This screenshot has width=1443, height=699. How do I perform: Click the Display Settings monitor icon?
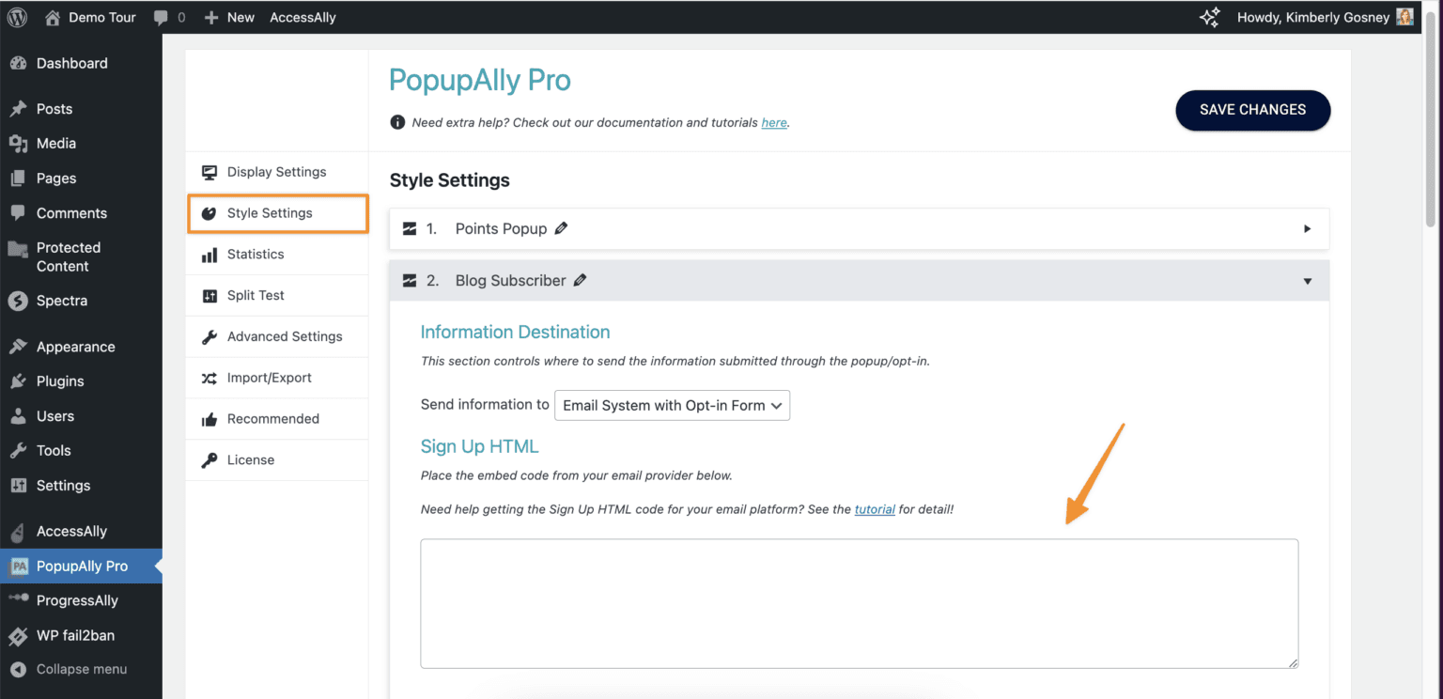click(209, 172)
